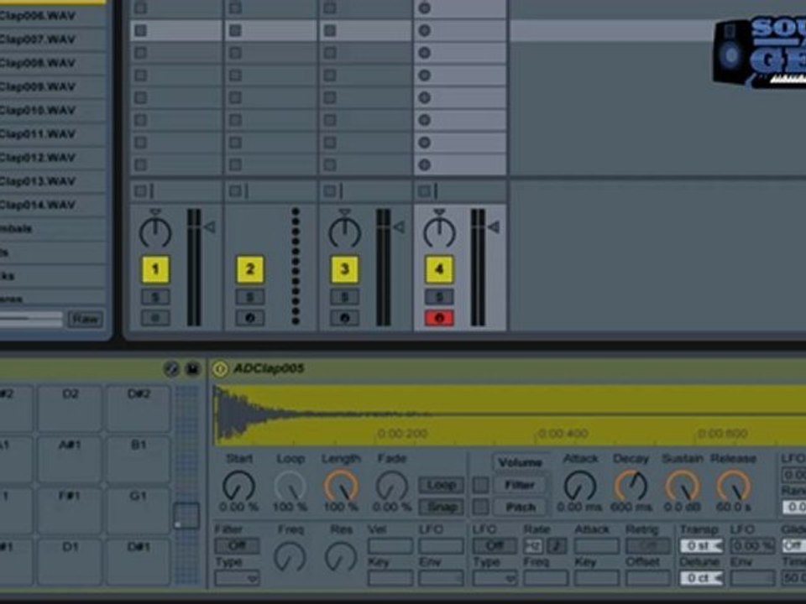Enable the Filter section checkbox beside the Filter tab

tap(480, 485)
